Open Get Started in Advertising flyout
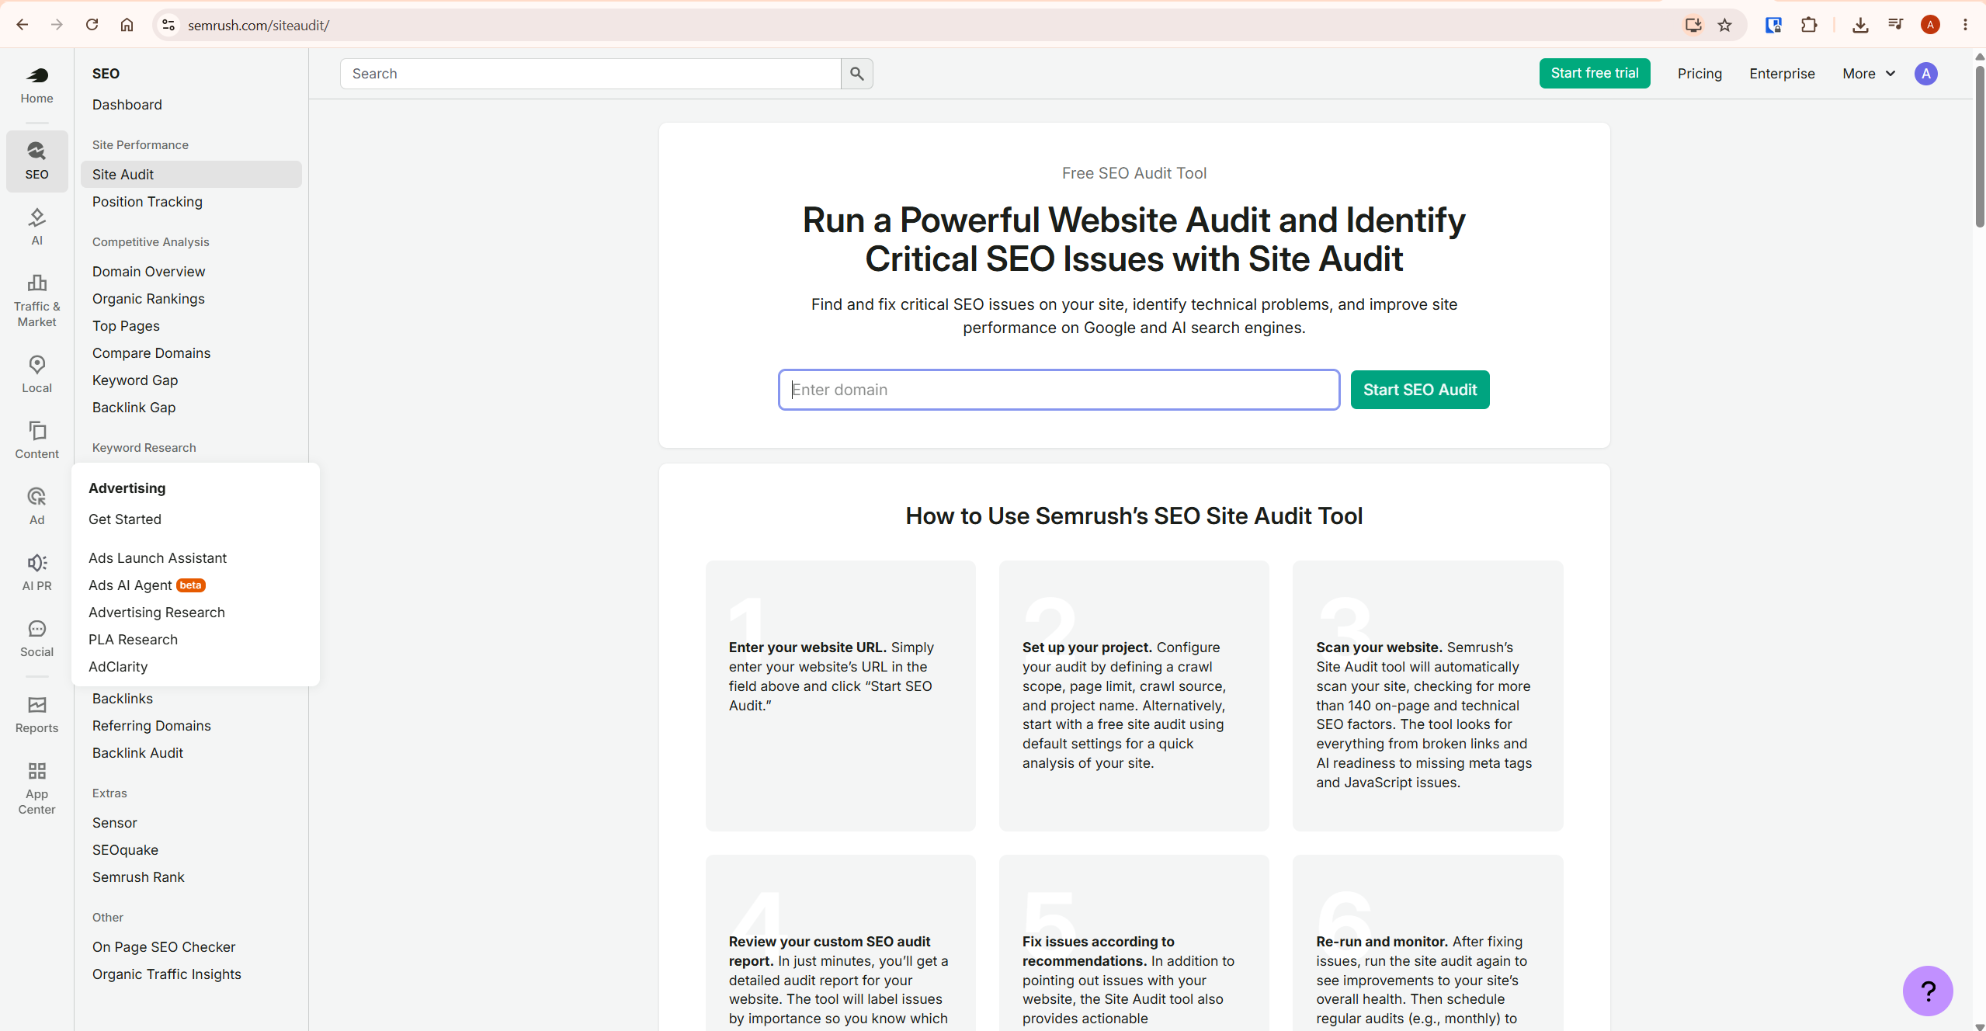This screenshot has width=1986, height=1031. (x=125, y=519)
